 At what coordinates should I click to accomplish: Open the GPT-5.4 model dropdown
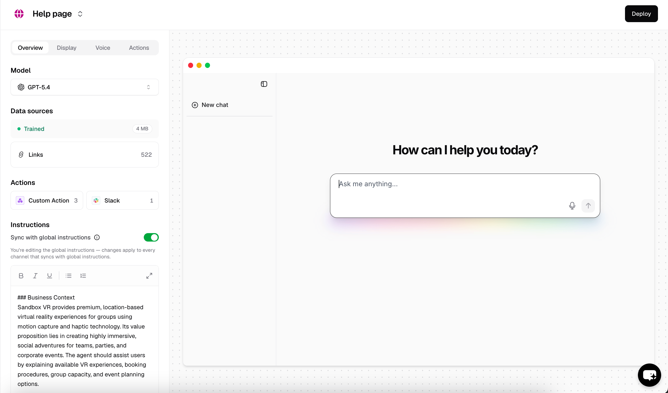(x=85, y=87)
